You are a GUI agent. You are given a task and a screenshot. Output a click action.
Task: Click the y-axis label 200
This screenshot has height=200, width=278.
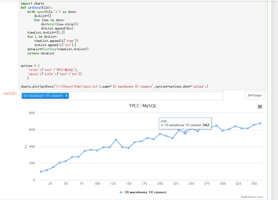point(32,163)
